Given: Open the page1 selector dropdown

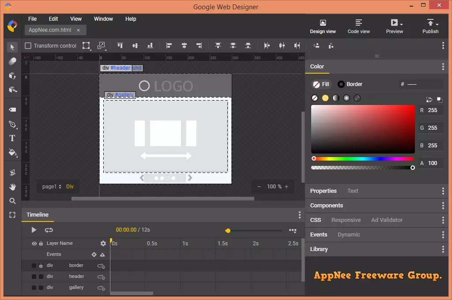Looking at the screenshot, I should (x=52, y=187).
